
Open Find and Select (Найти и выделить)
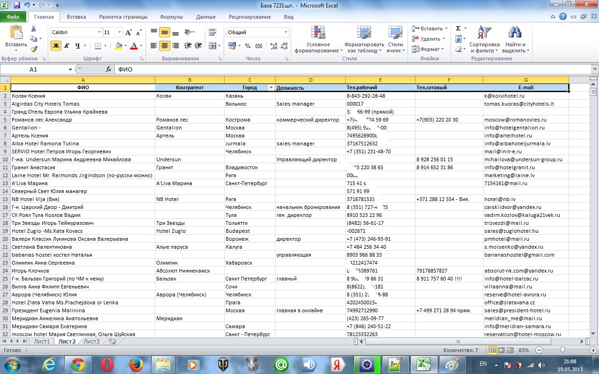[514, 39]
